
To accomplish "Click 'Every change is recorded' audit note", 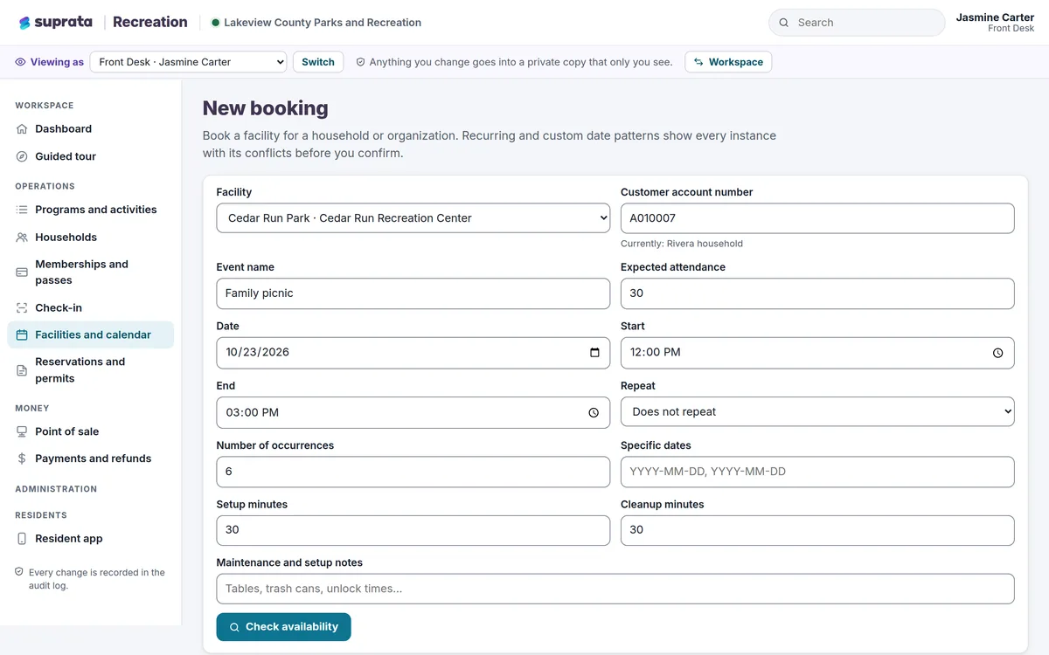I will (x=97, y=579).
